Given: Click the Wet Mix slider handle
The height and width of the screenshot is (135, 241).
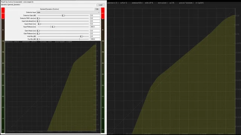Looking at the screenshot, I should (81, 36).
